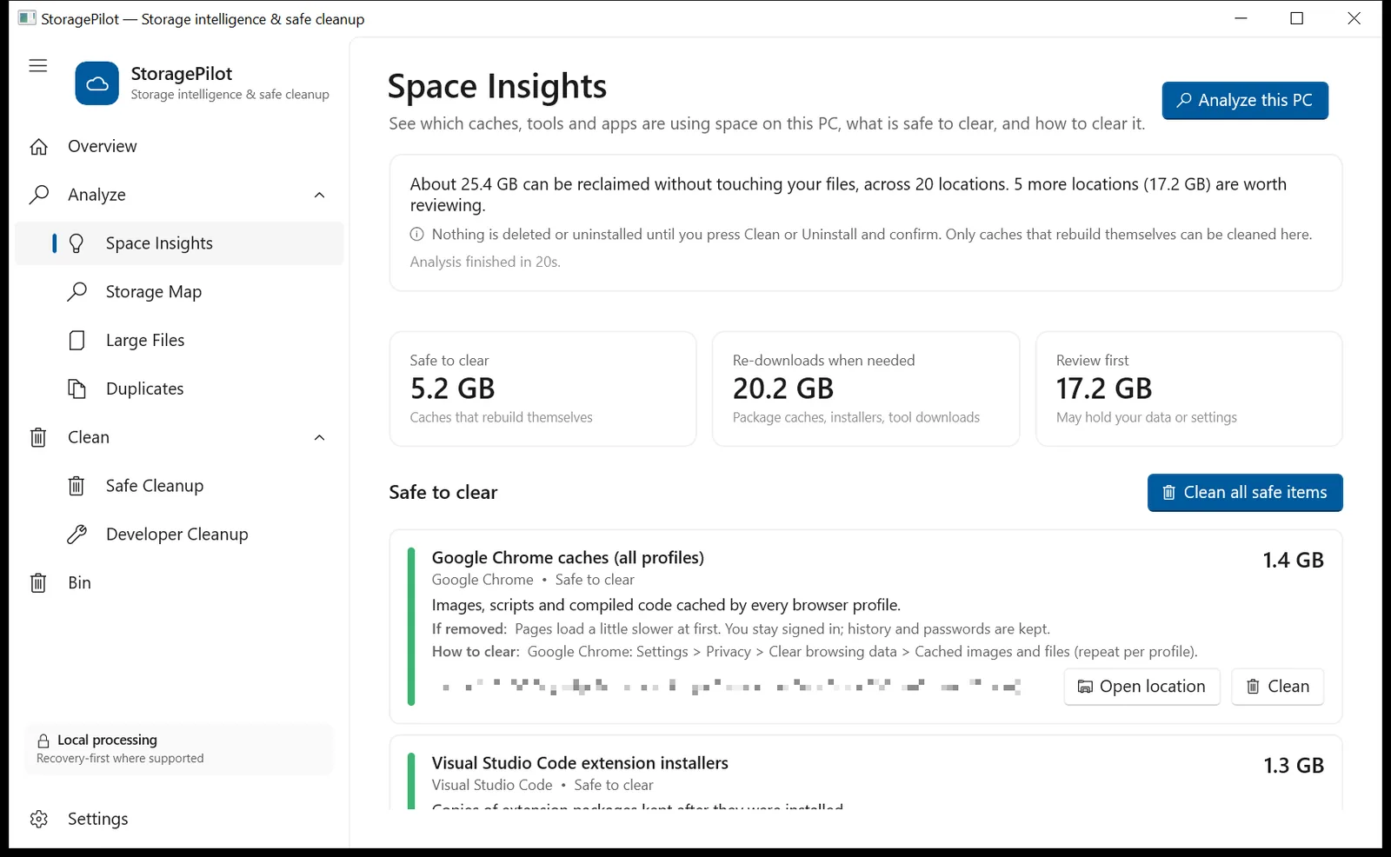
Task: Click the Analysis finished in 20s text
Action: point(485,262)
